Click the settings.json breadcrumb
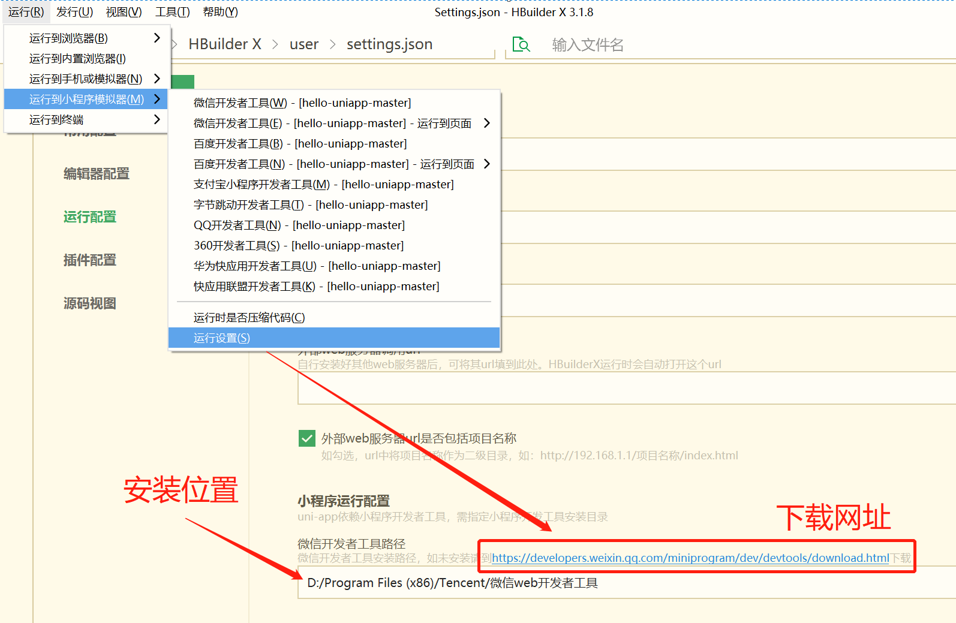 389,44
